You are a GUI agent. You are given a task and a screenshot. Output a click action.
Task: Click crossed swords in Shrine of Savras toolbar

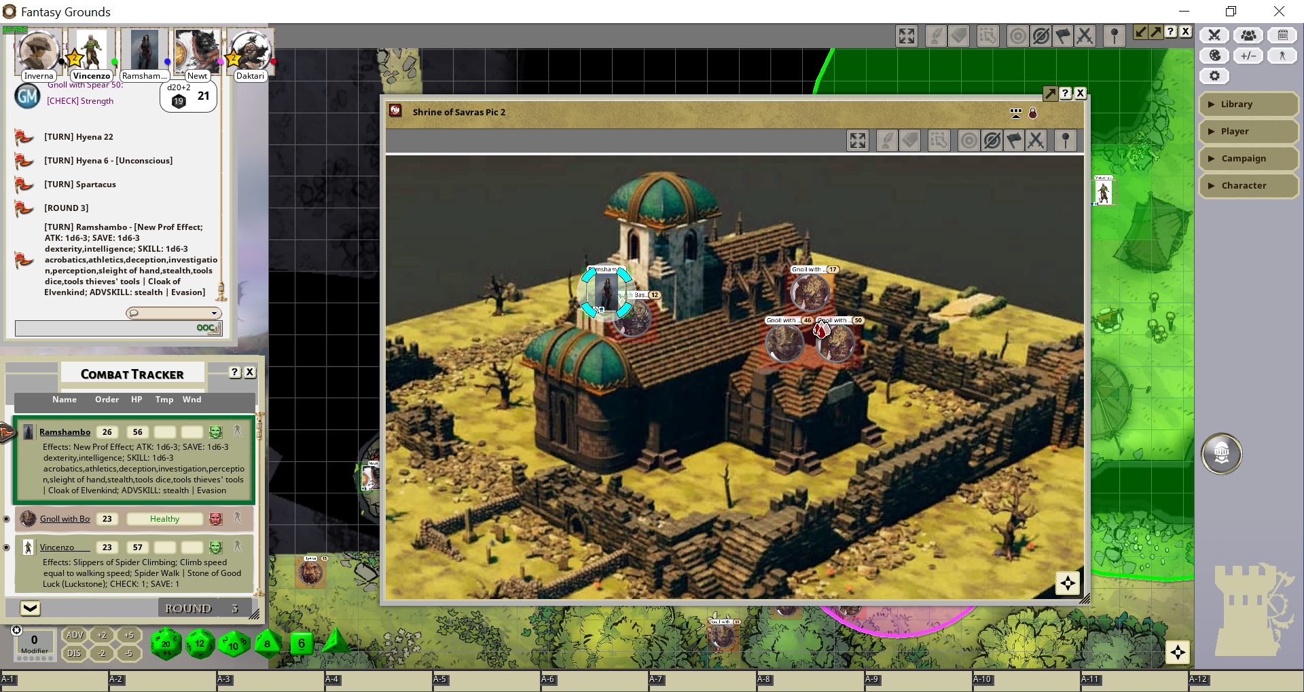[1036, 140]
